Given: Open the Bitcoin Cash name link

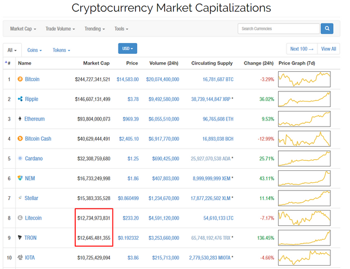Looking at the screenshot, I should coord(38,139).
